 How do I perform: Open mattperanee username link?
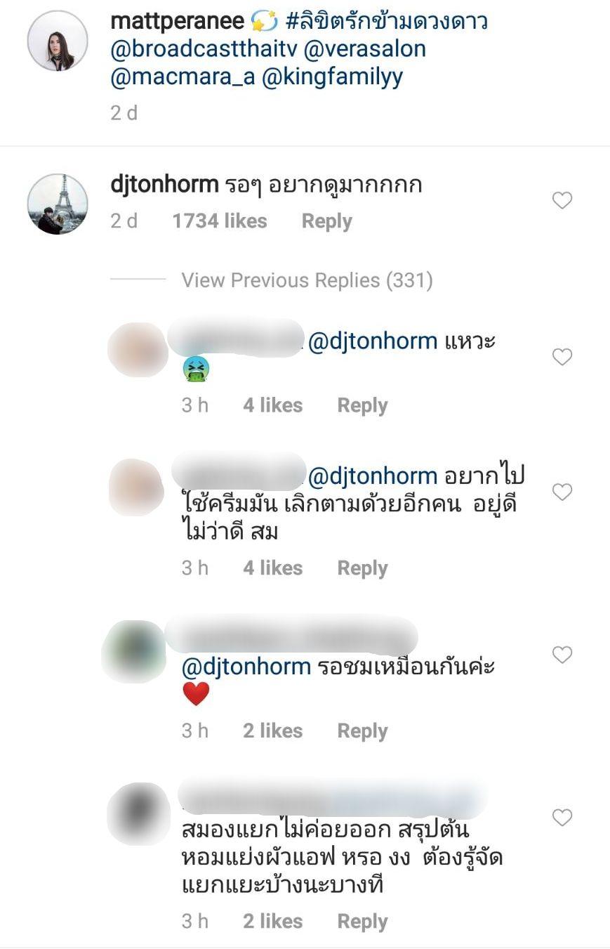(x=178, y=22)
